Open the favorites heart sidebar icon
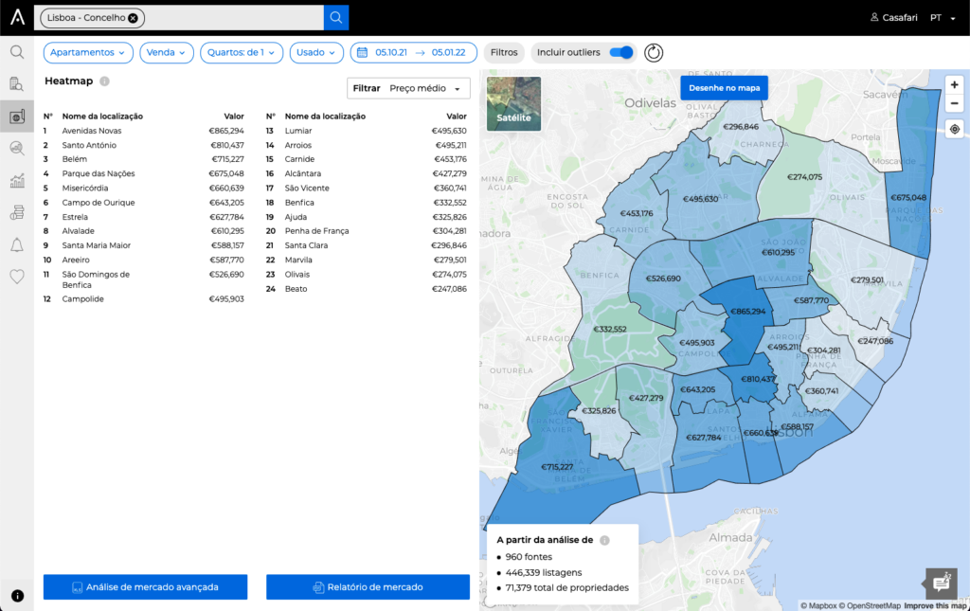Image resolution: width=970 pixels, height=611 pixels. pyautogui.click(x=17, y=277)
